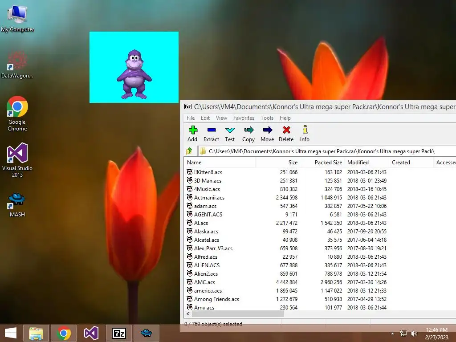
Task: Select the Amy.acs file
Action: pyautogui.click(x=204, y=307)
